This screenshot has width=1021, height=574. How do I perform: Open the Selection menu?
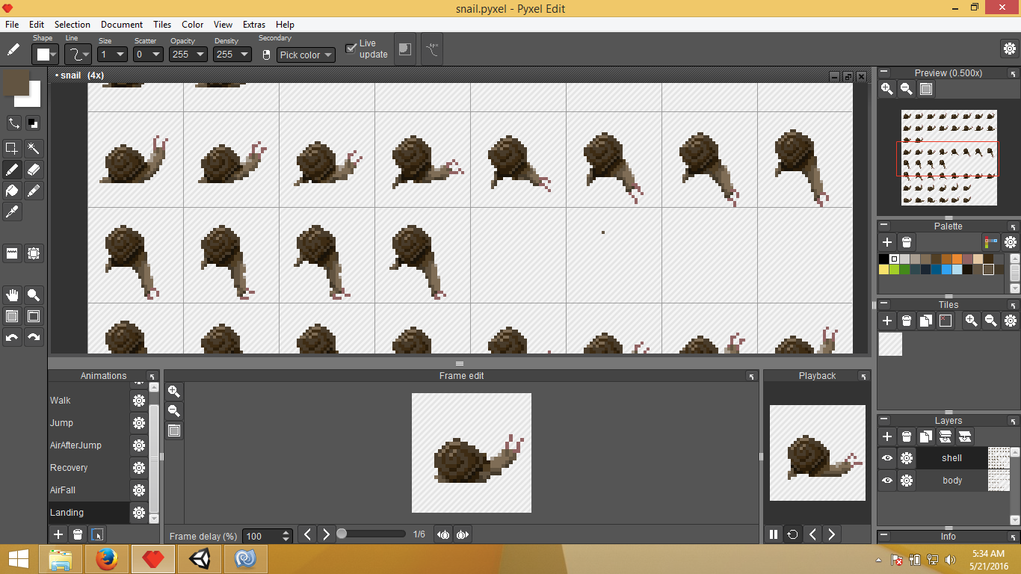tap(73, 24)
